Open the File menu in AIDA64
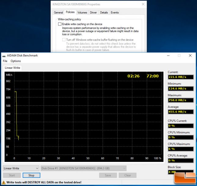Image resolution: width=197 pixels, height=186 pixels. 5,61
